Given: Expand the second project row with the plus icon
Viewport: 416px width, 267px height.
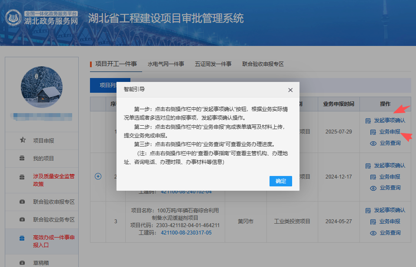Looking at the screenshot, I should (98, 176).
